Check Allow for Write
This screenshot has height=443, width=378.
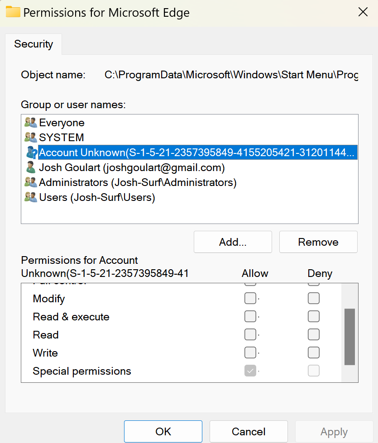point(250,352)
